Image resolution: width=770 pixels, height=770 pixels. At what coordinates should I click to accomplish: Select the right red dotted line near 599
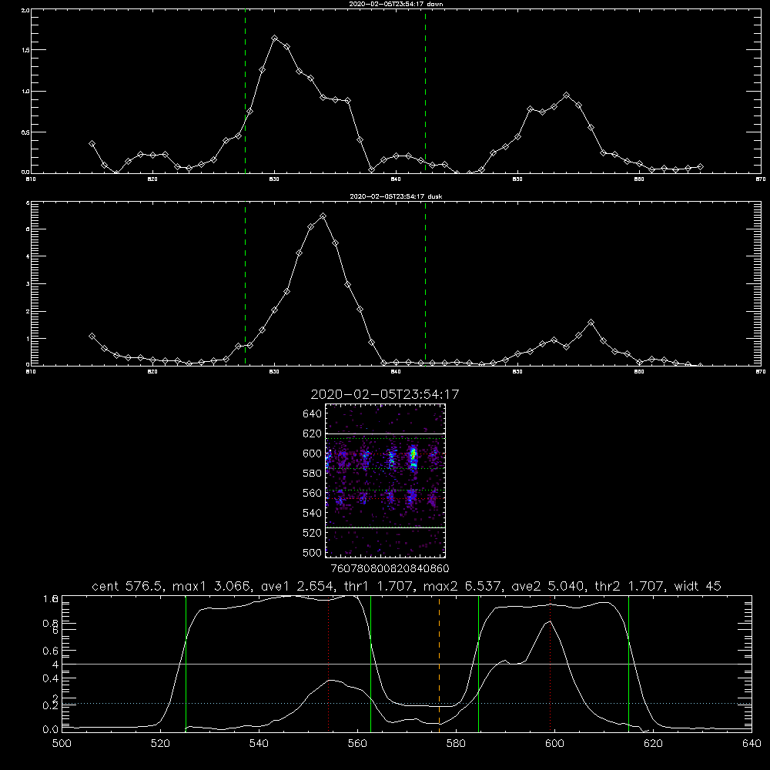(x=550, y=663)
